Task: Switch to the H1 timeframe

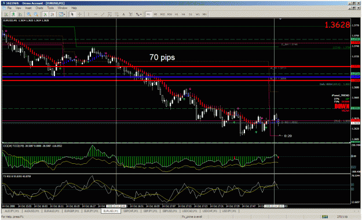Action: point(177,14)
